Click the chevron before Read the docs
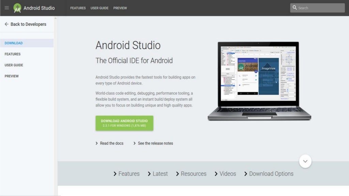This screenshot has height=196, width=349. click(96, 143)
